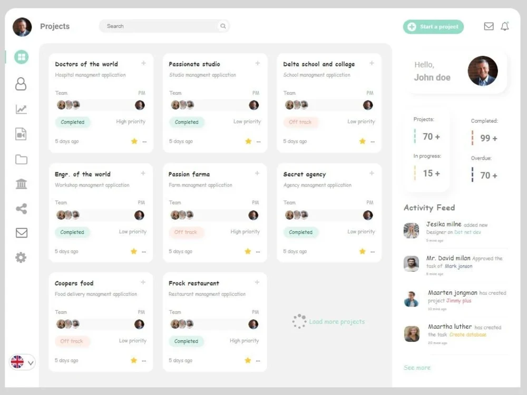The height and width of the screenshot is (395, 527).
Task: Click the Search input field
Action: pyautogui.click(x=164, y=26)
